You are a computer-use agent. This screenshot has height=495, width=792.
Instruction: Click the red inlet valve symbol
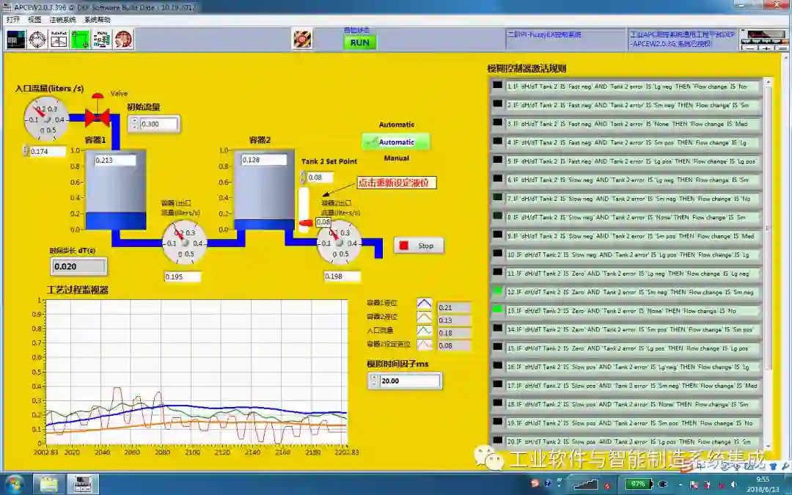[97, 117]
